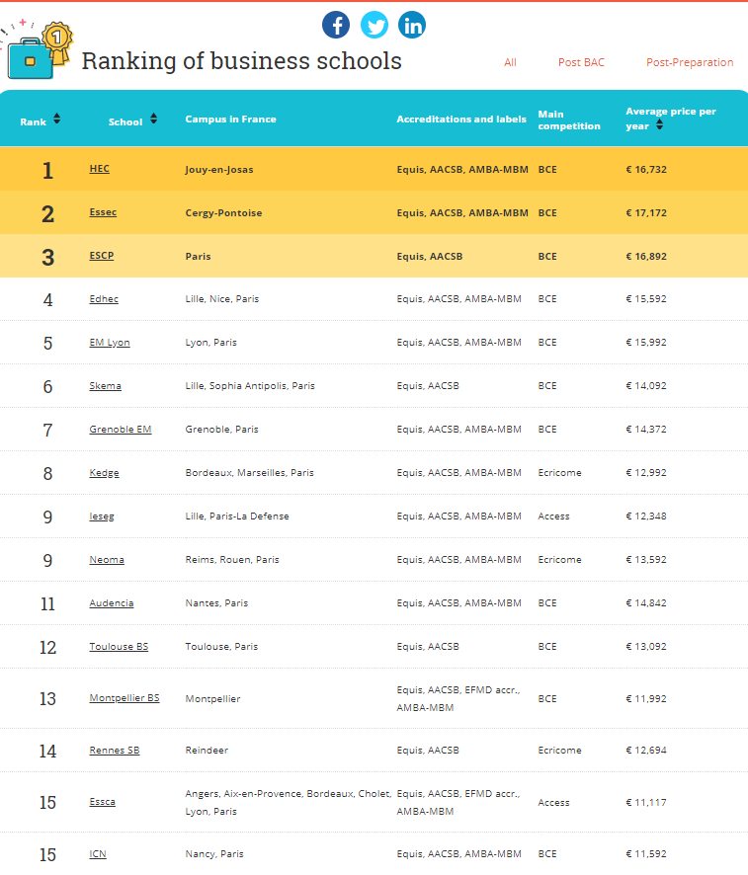Sort table by School arrows

coord(153,119)
